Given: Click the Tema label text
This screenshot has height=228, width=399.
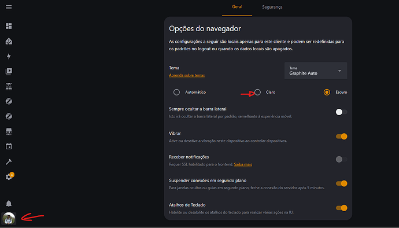Looking at the screenshot, I should (174, 68).
